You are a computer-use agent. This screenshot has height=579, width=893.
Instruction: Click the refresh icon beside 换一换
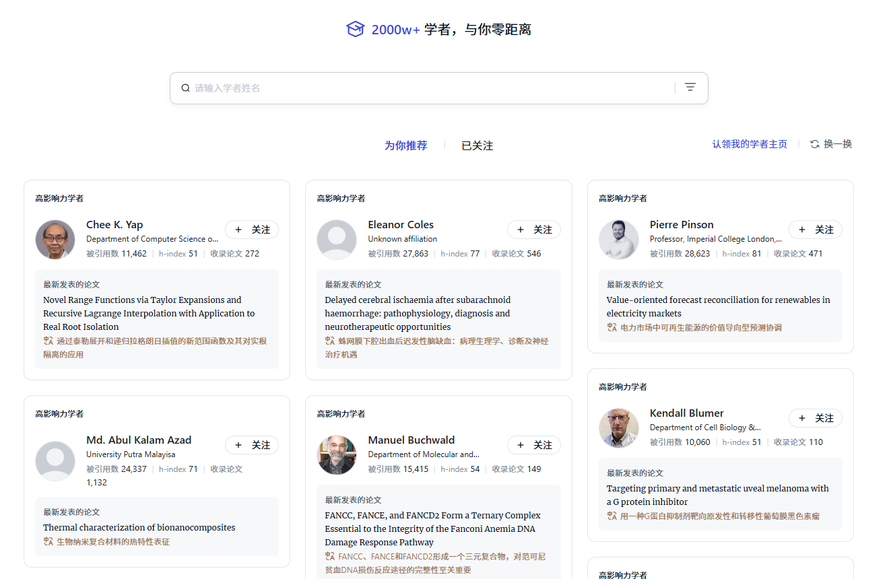[x=815, y=144]
